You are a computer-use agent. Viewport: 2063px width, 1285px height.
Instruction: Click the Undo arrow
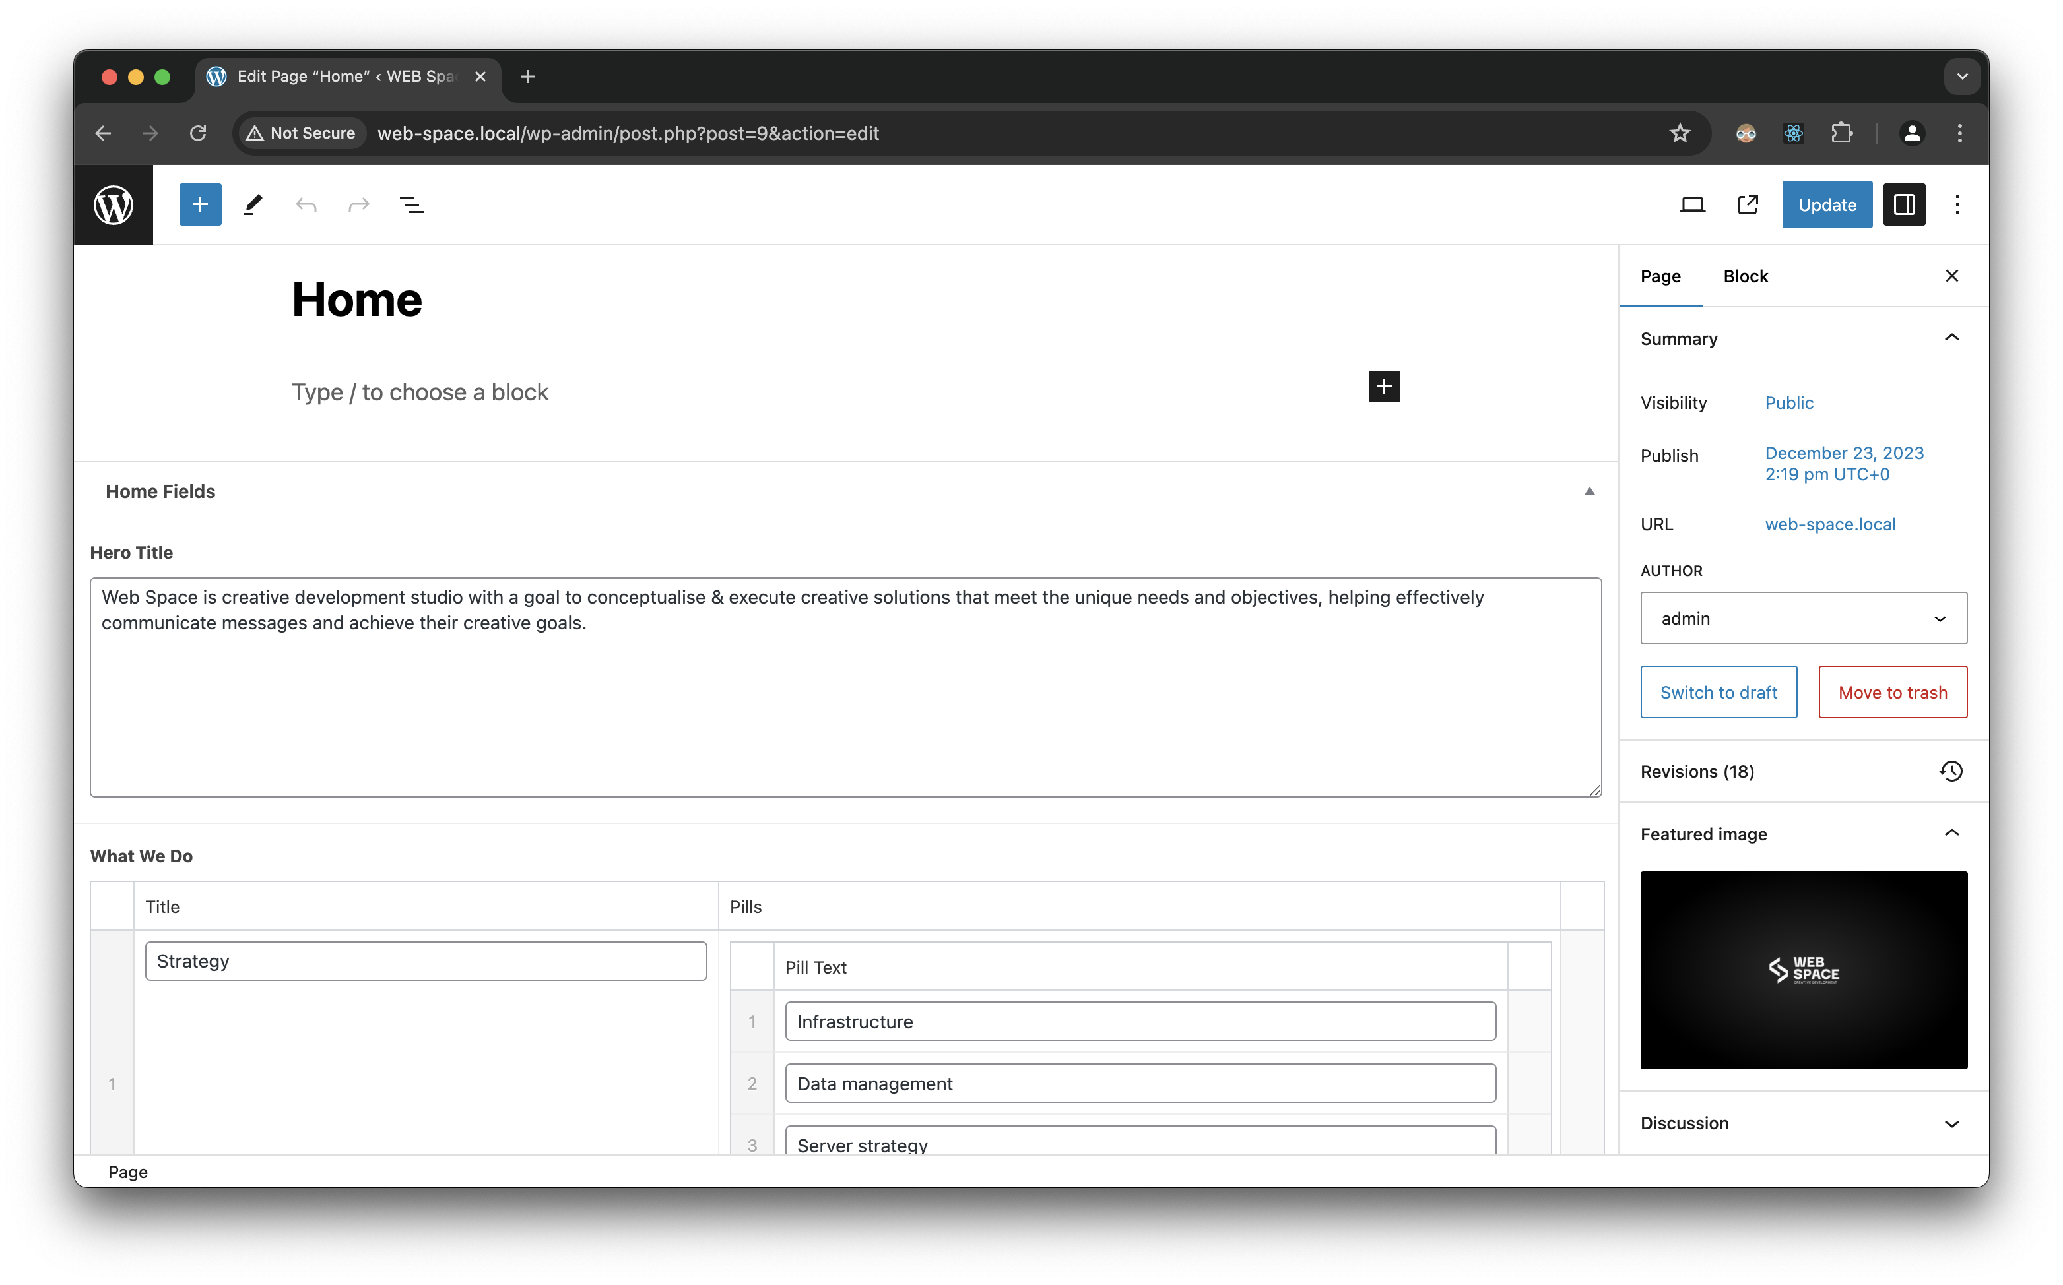306,204
